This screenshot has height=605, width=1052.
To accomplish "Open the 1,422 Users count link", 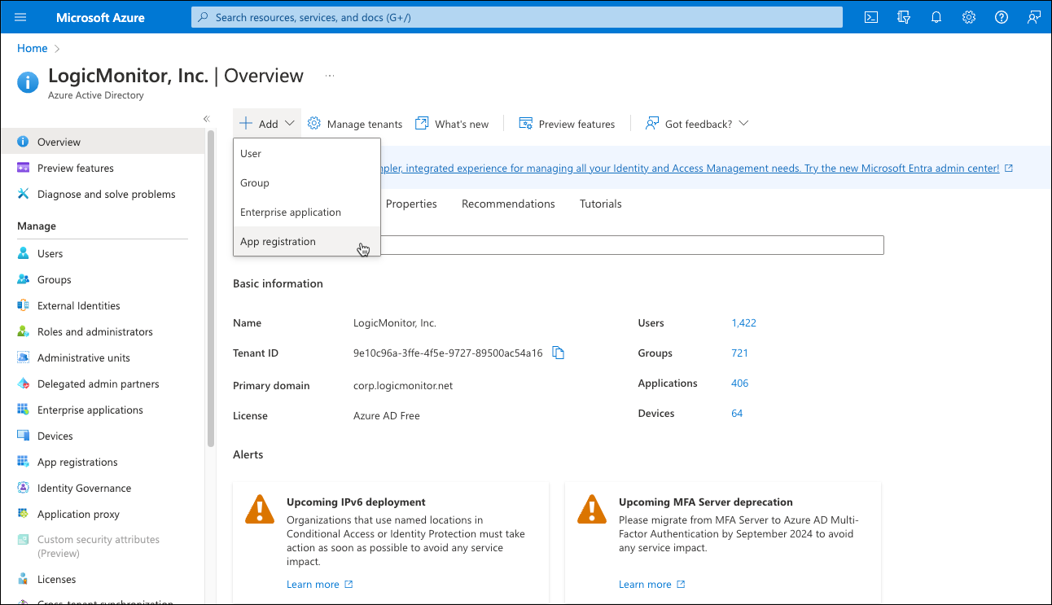I will pyautogui.click(x=744, y=322).
